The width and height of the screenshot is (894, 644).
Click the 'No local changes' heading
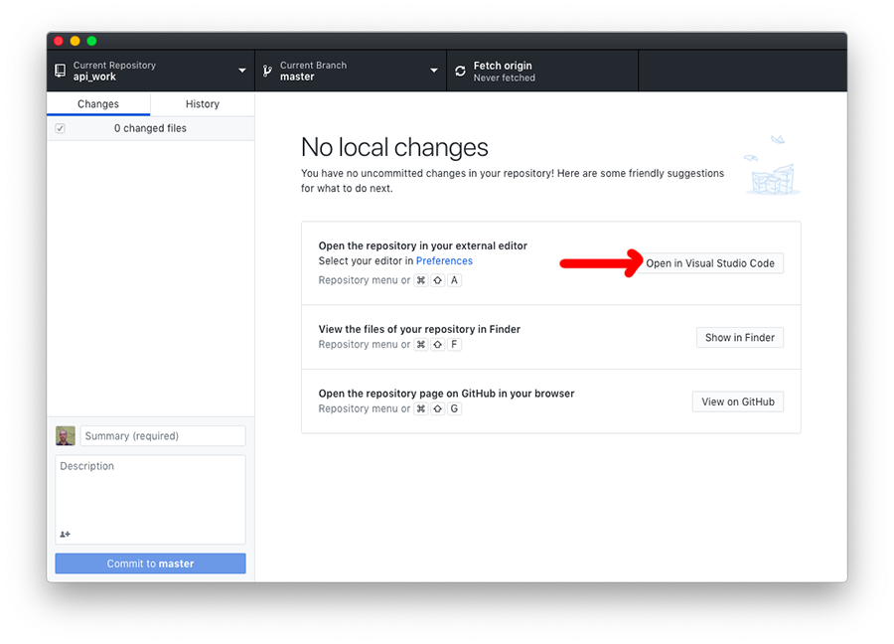click(394, 147)
